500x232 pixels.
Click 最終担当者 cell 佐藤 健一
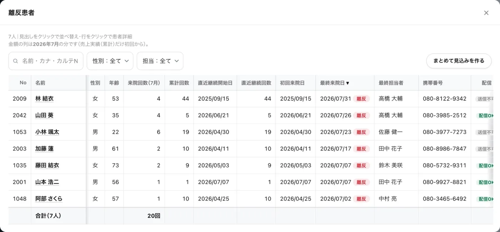391,132
